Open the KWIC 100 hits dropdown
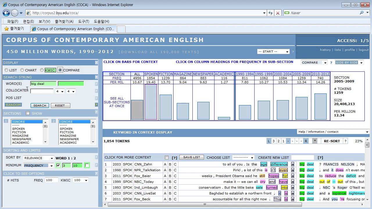 [81, 180]
